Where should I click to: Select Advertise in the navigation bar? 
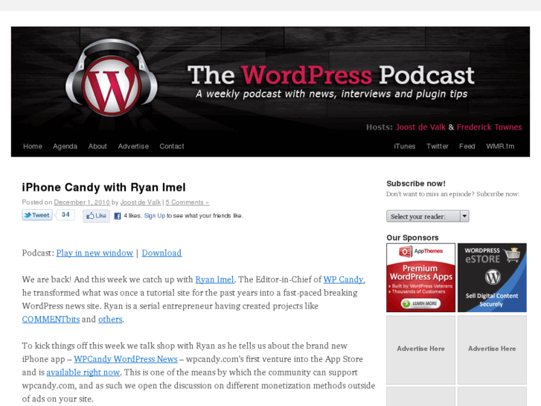coord(133,146)
